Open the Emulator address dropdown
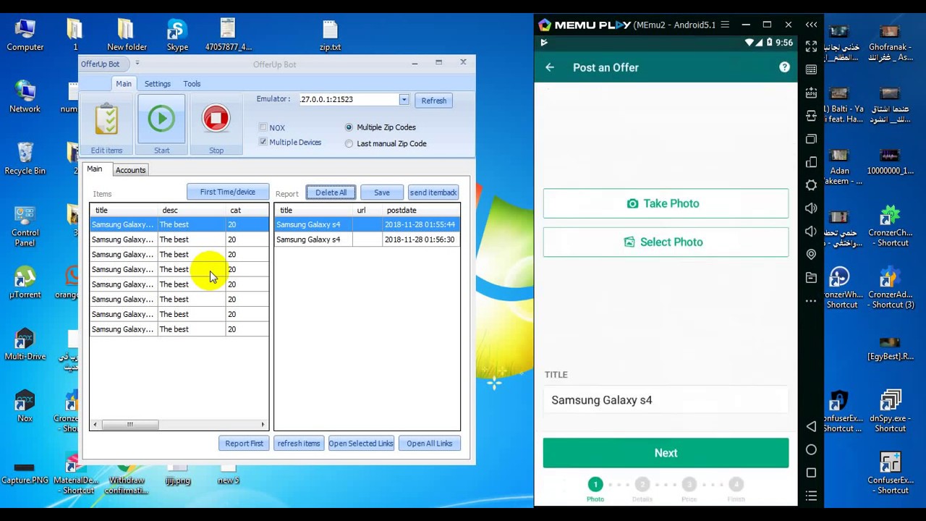This screenshot has height=521, width=926. point(403,99)
